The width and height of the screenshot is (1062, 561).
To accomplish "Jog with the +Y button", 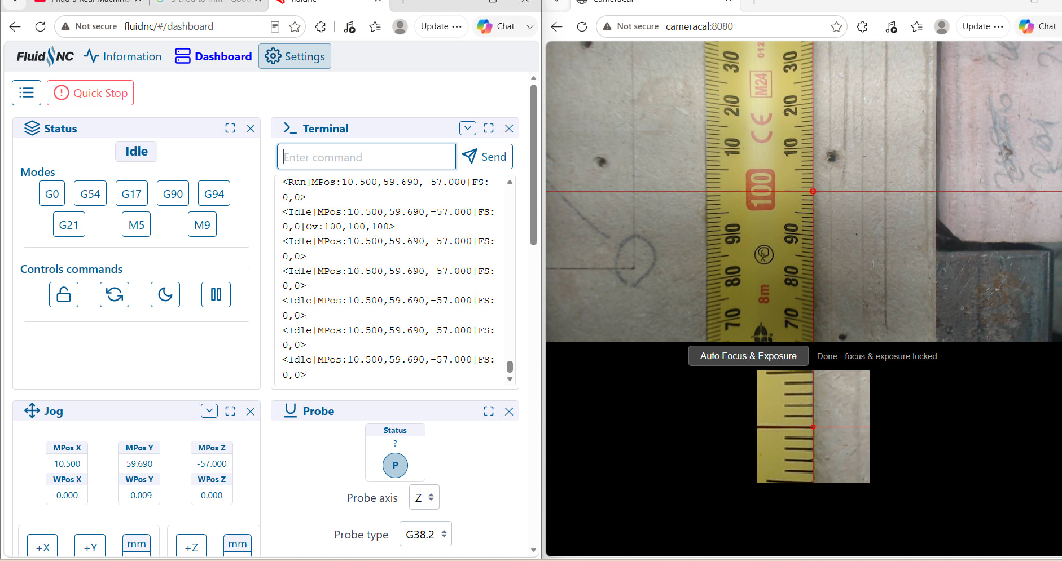I will [90, 546].
